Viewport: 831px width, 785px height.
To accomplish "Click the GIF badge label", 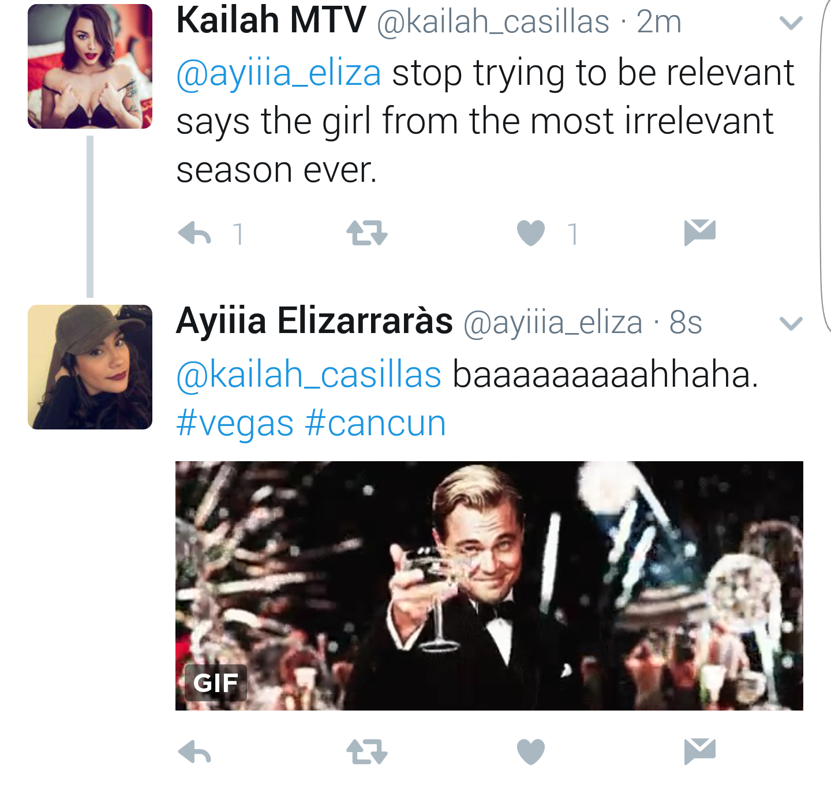I will click(216, 683).
